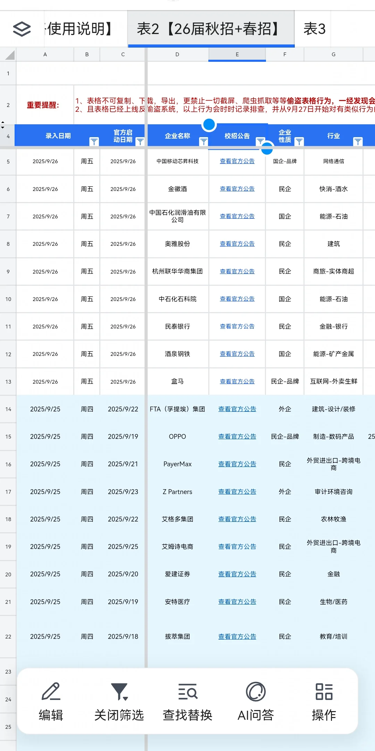Select the 农林牧渔 cell

coord(334,519)
